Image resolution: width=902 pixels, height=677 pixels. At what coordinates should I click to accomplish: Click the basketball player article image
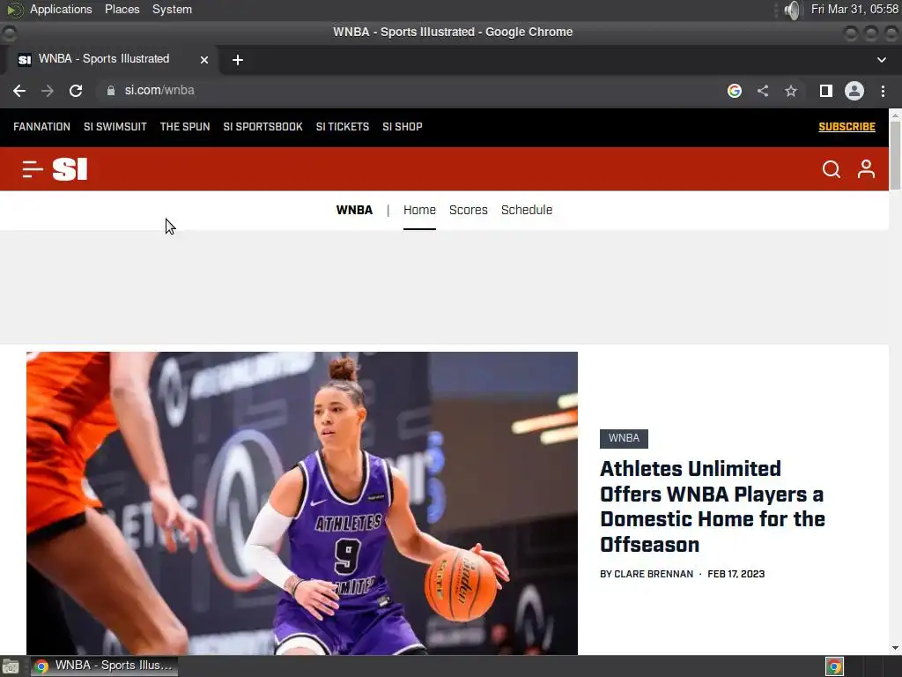pos(302,503)
